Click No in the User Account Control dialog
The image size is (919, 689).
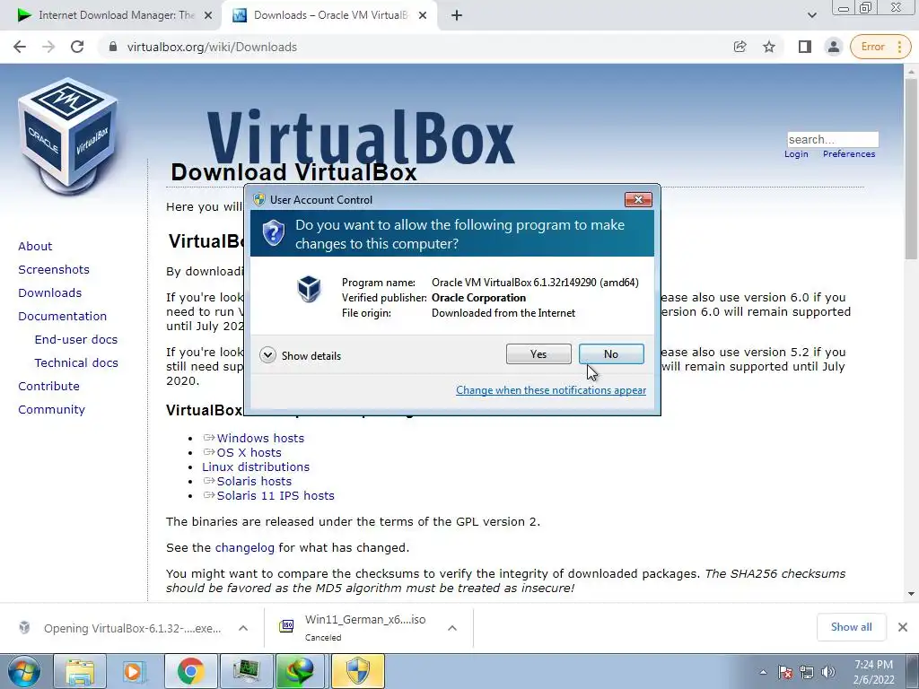click(x=611, y=353)
